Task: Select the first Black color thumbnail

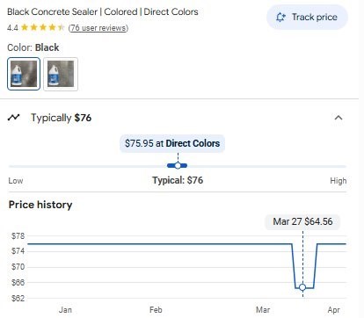Action: [x=24, y=74]
